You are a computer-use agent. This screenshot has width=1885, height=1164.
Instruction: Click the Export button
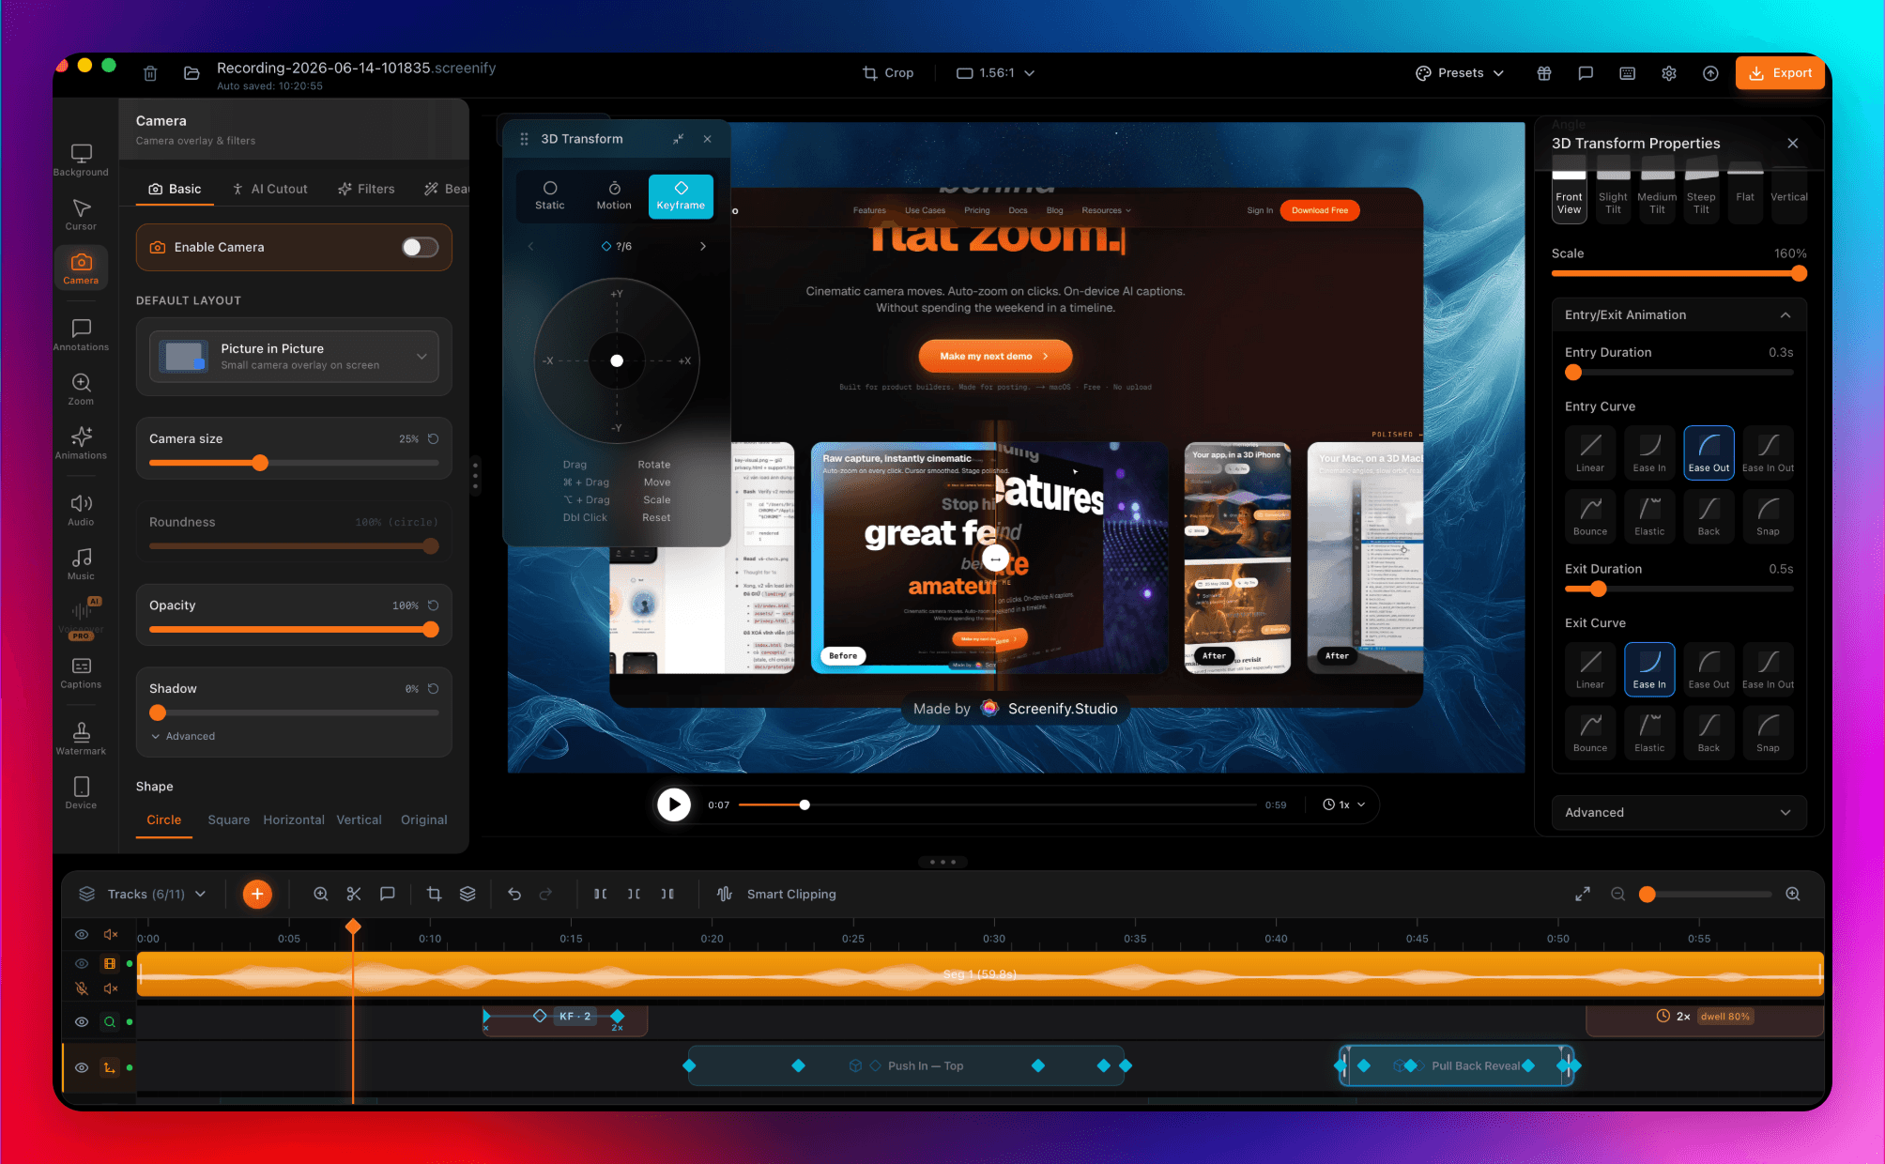coord(1780,73)
